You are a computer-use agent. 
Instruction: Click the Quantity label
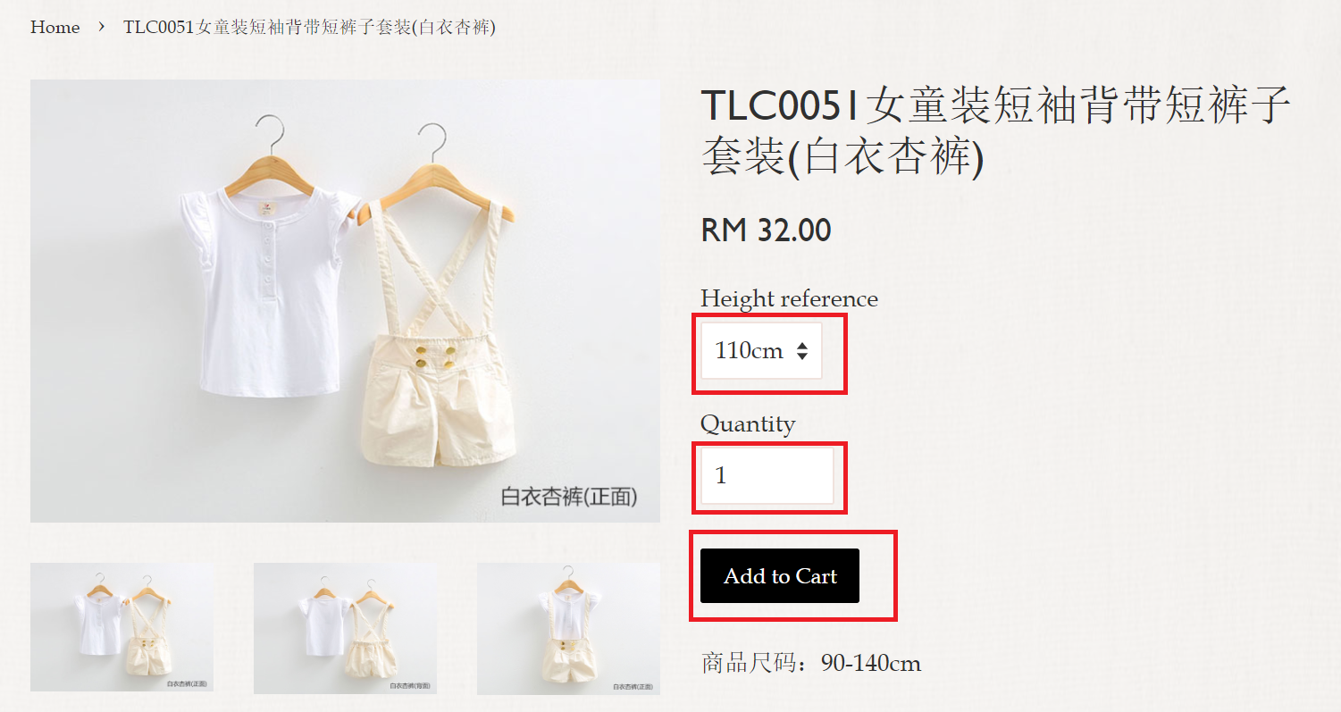(747, 423)
